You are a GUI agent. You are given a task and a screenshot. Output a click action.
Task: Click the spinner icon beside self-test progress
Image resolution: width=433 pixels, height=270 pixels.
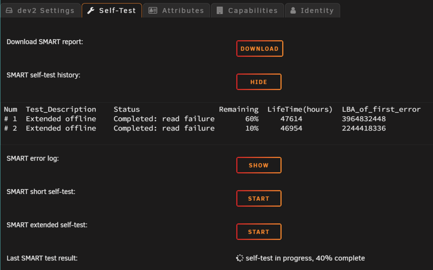[x=239, y=258]
